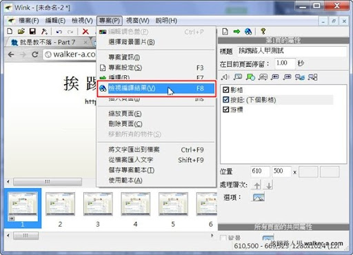Save project using the floppy disk icon
Viewport: 353px width, 255px height.
pyautogui.click(x=32, y=31)
